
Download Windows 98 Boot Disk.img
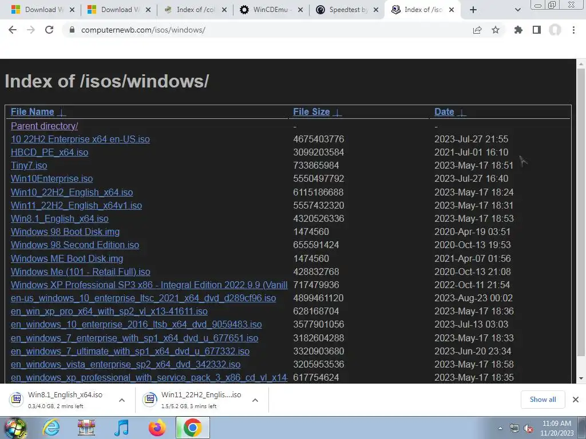point(65,232)
